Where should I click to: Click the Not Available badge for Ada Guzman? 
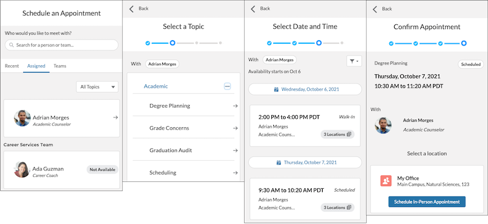(x=102, y=169)
